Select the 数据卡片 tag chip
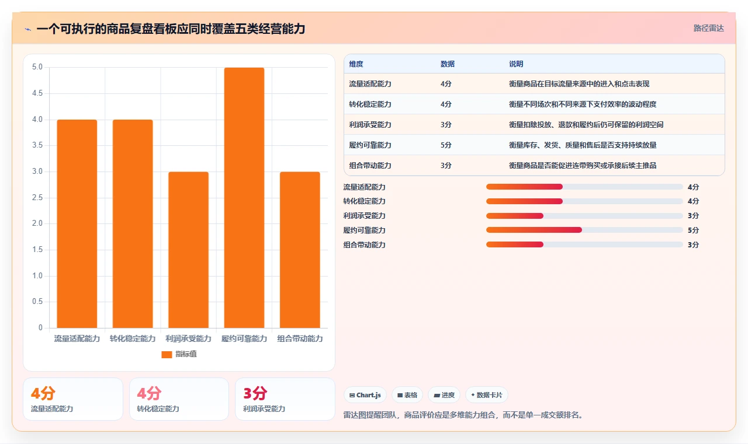 pyautogui.click(x=487, y=395)
